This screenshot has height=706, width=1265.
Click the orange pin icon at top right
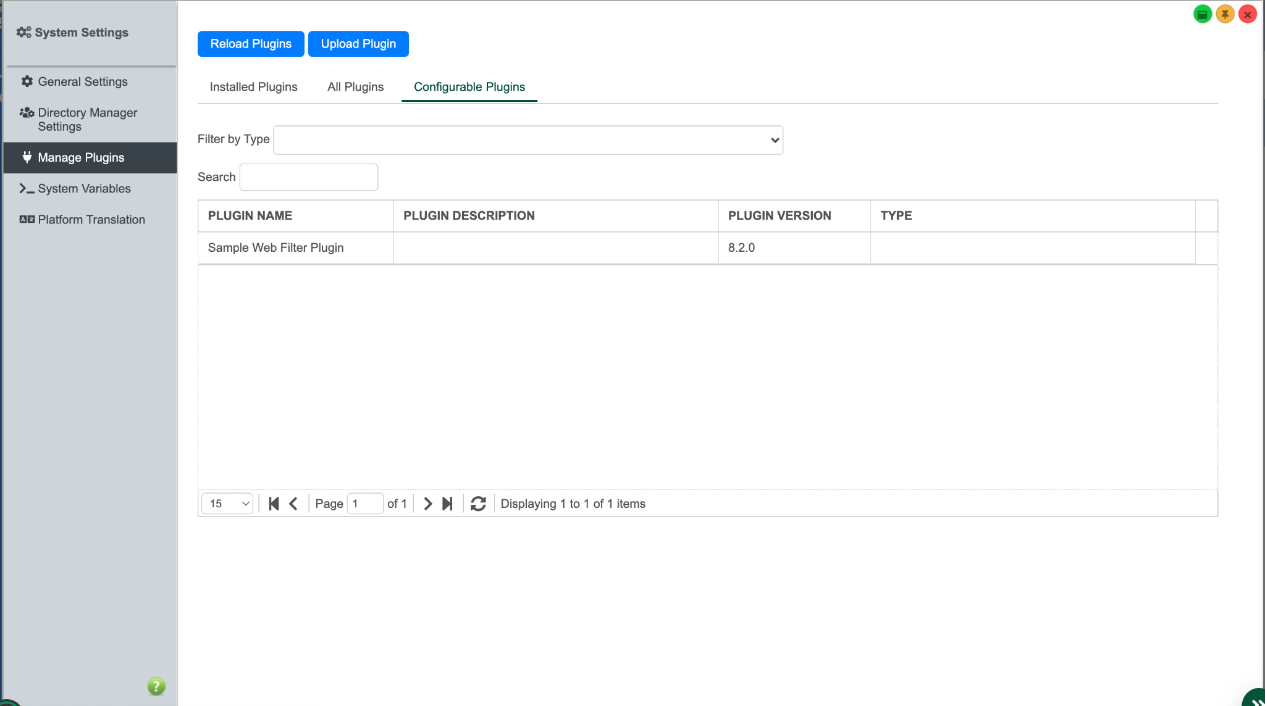[x=1225, y=14]
